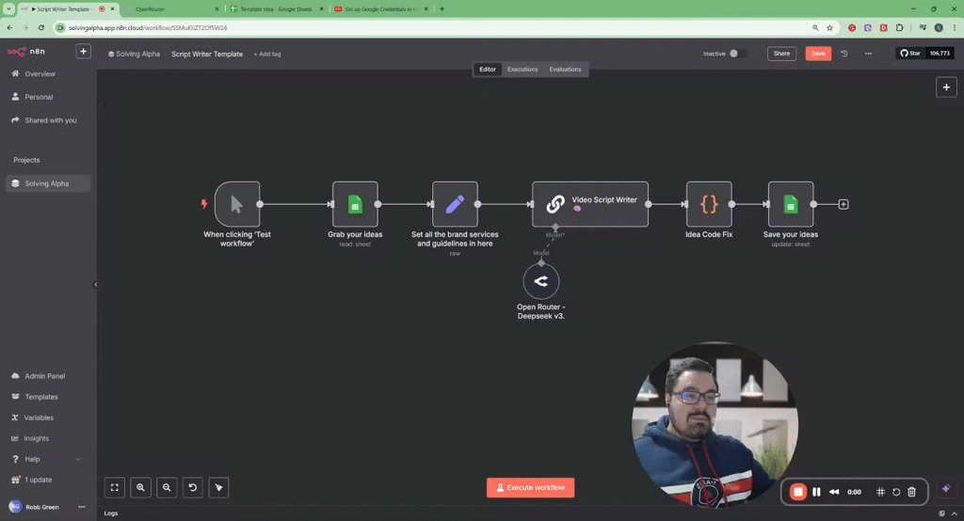
Task: Select the Open Router Deepseek v3 model node
Action: pyautogui.click(x=541, y=281)
